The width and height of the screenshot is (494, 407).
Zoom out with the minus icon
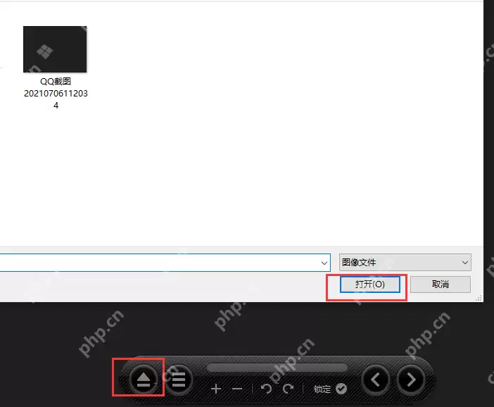237,389
